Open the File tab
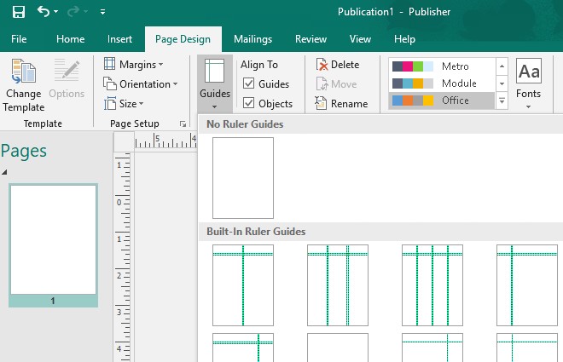 pyautogui.click(x=19, y=38)
